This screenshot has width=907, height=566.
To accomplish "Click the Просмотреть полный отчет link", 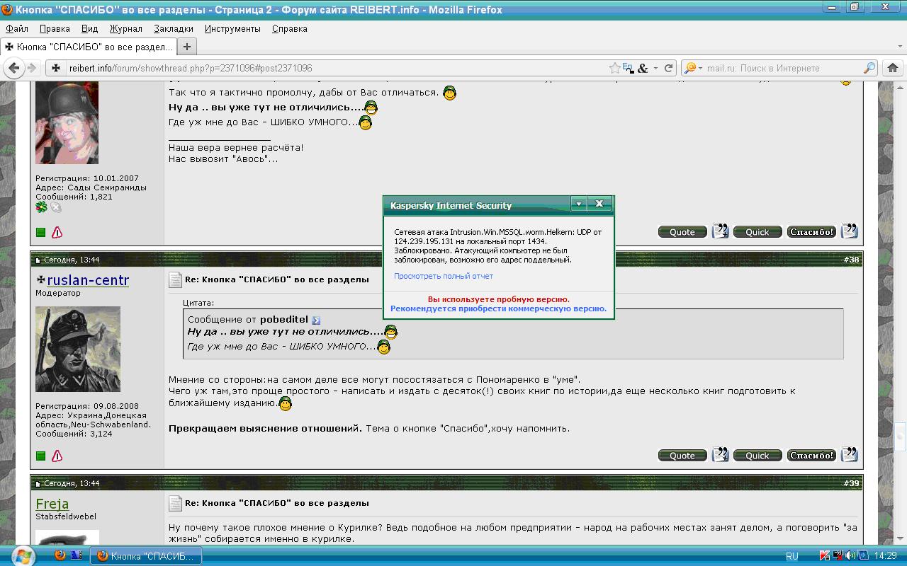I will (x=444, y=276).
